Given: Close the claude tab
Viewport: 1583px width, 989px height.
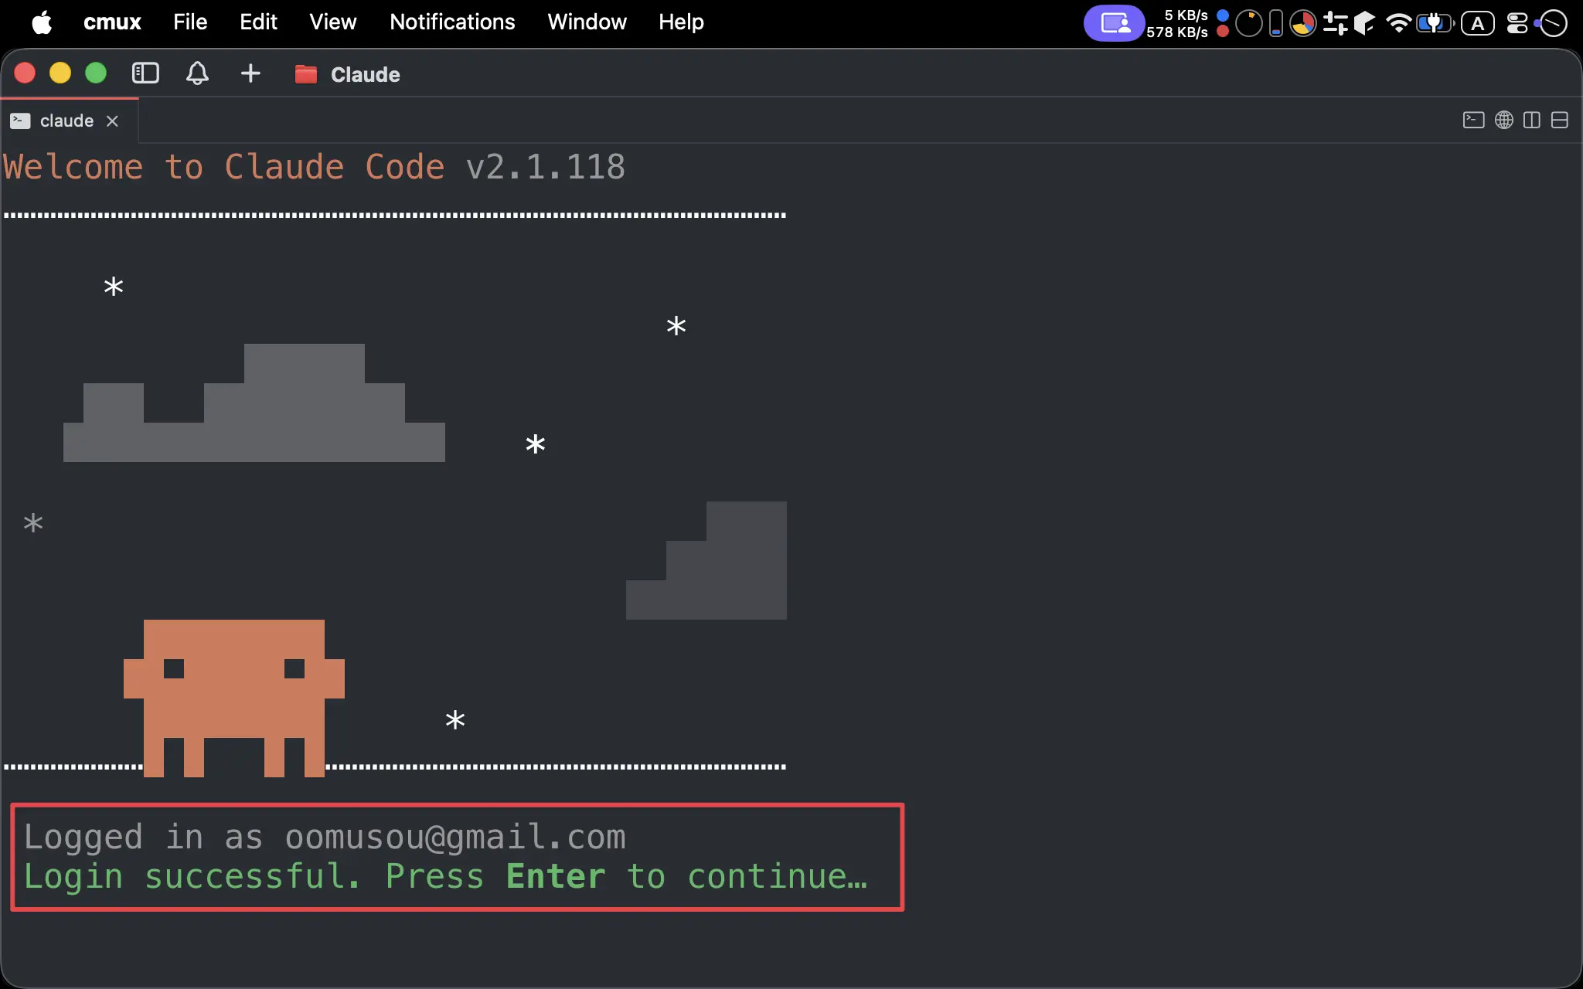Looking at the screenshot, I should pos(112,121).
